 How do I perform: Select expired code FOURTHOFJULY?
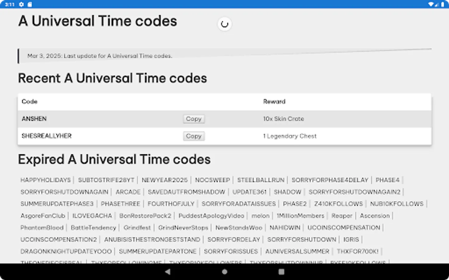171,204
